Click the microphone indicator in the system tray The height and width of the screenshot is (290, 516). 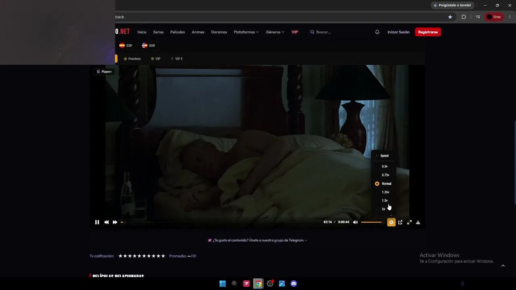[x=462, y=284]
